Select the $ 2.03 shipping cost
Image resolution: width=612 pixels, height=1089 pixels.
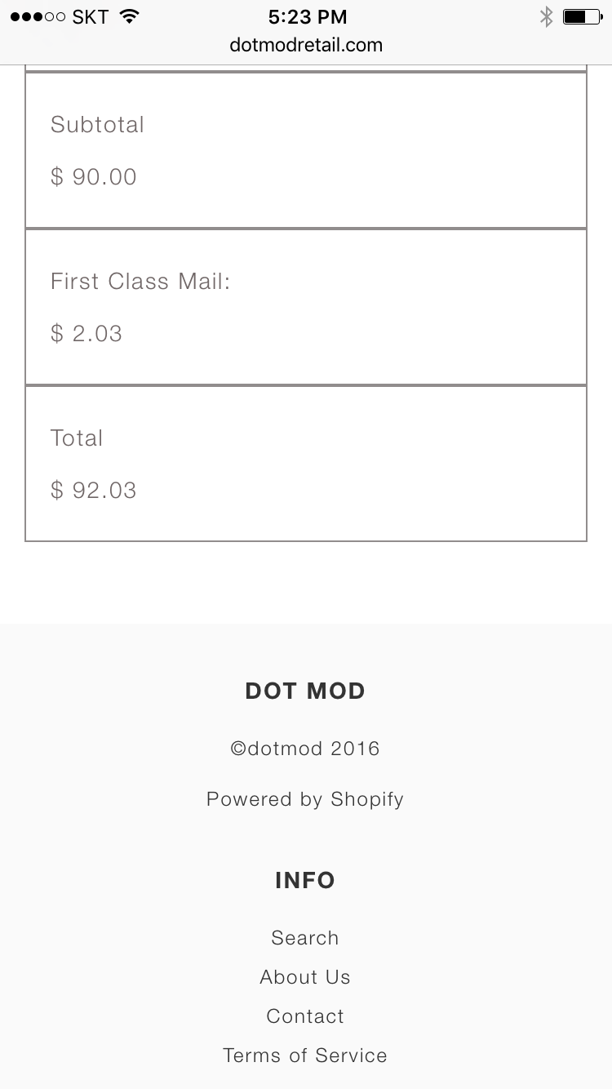click(86, 334)
